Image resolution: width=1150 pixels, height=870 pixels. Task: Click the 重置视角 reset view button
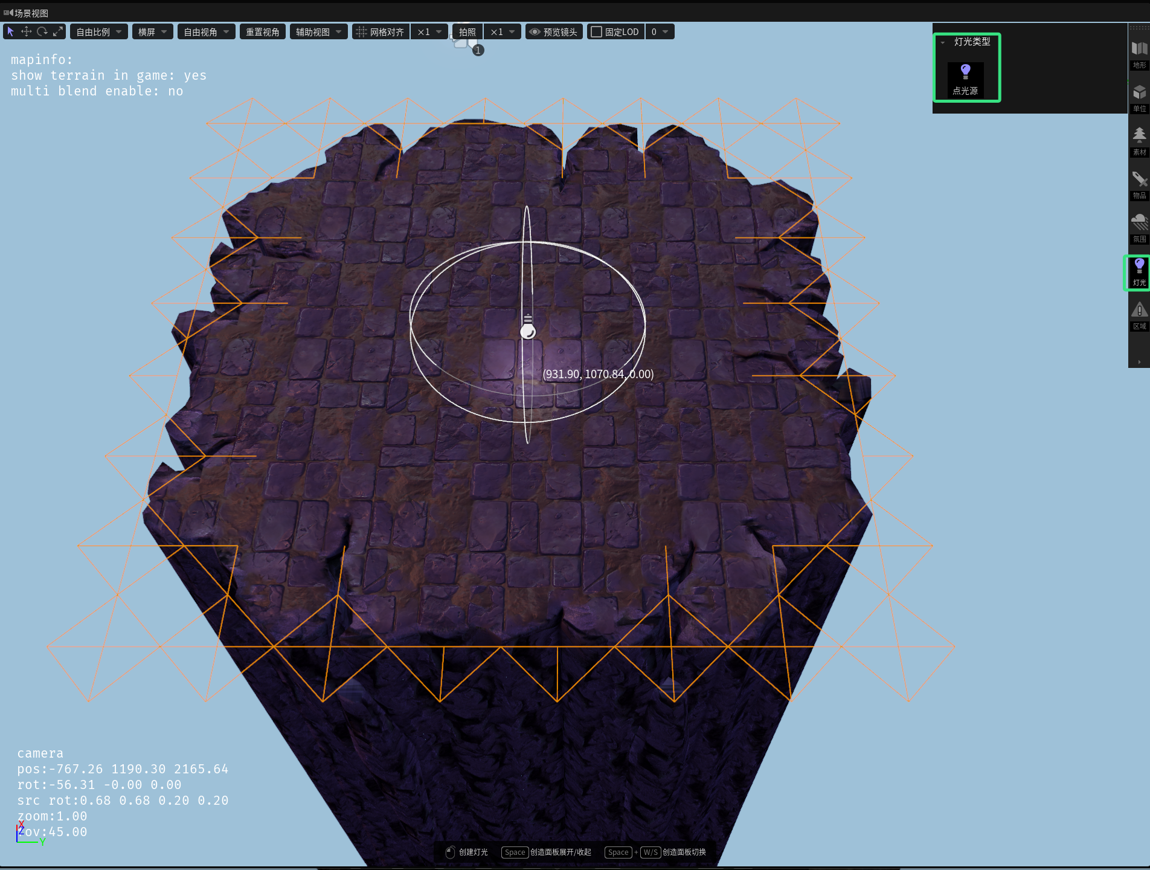(x=263, y=31)
